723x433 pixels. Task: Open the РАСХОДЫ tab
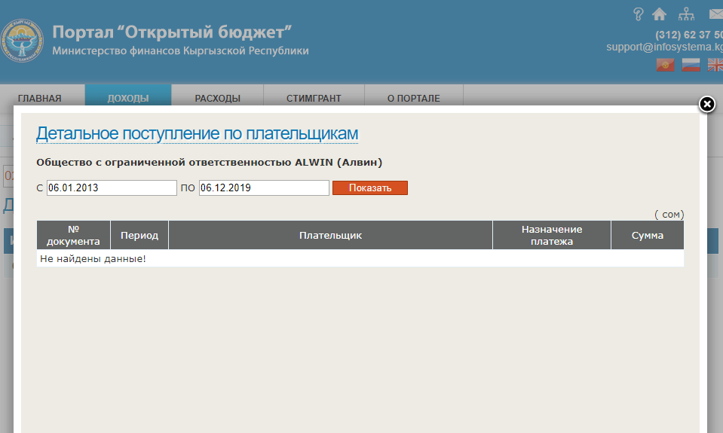point(217,98)
